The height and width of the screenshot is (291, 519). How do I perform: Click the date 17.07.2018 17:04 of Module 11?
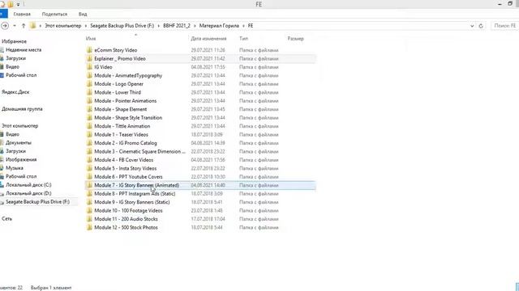[x=208, y=219]
